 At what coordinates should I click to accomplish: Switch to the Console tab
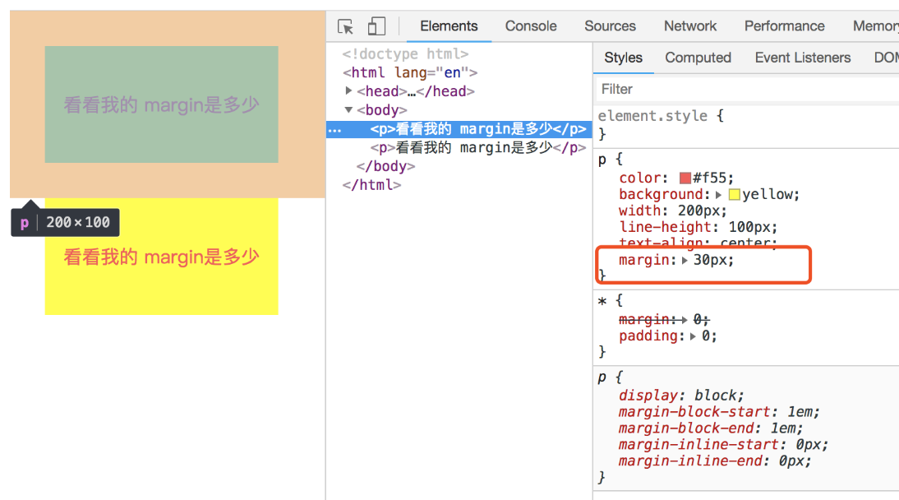pyautogui.click(x=530, y=25)
